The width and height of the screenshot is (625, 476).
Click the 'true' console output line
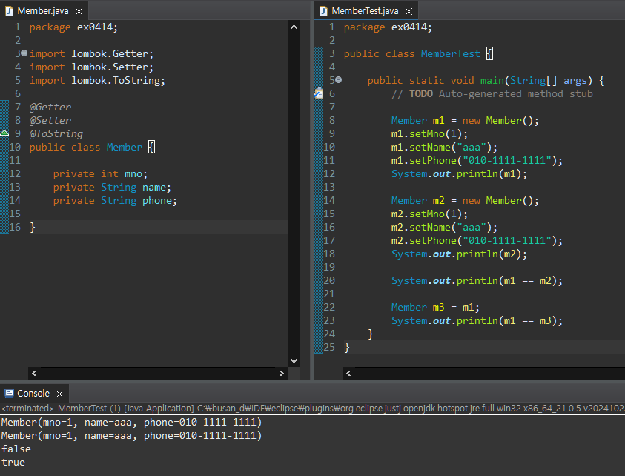[13, 463]
